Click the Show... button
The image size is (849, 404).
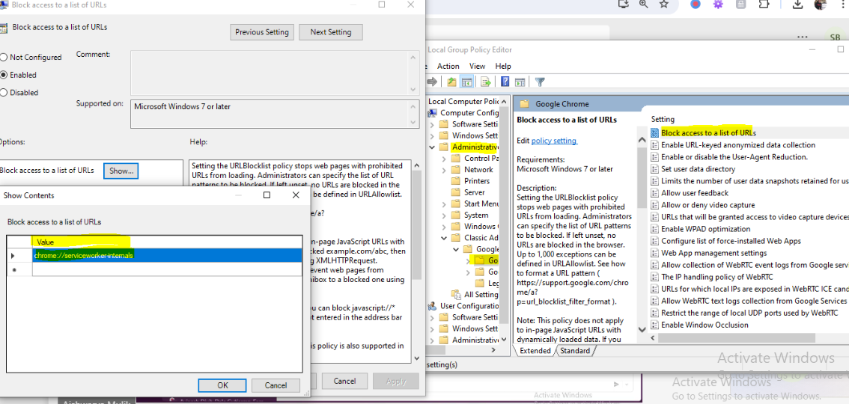[121, 171]
